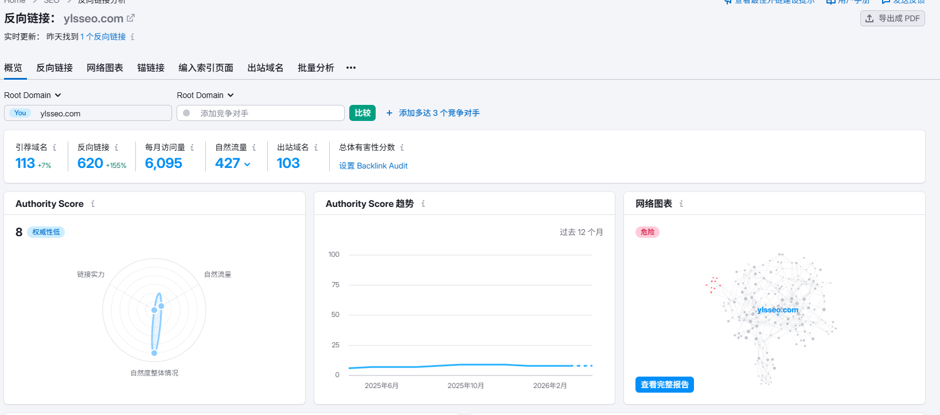Open the 1个反向链接 link

(x=103, y=37)
